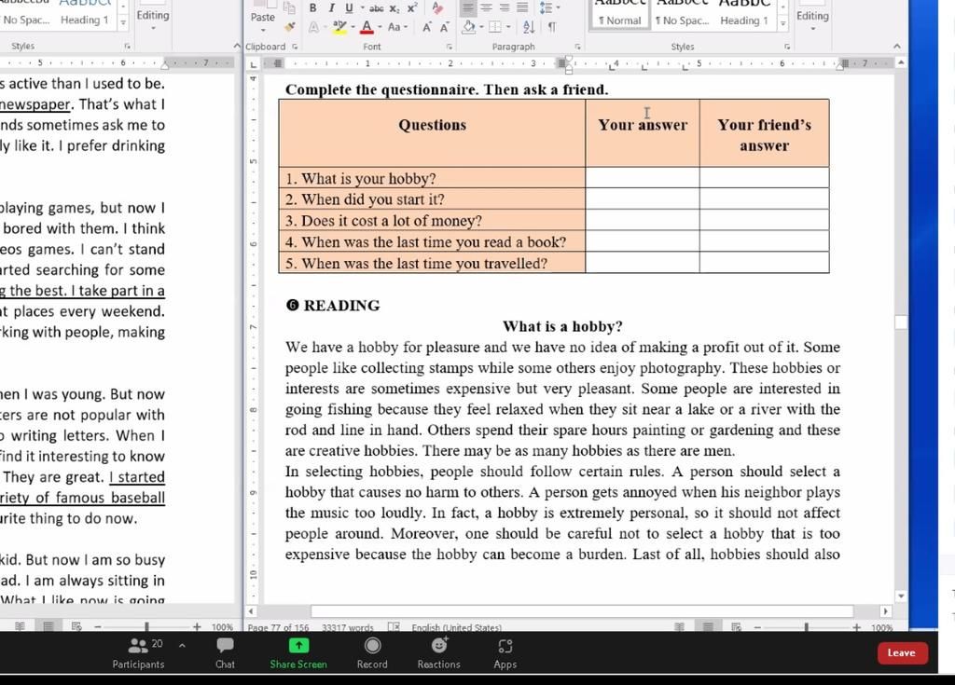Open the Clipboard dialog launcher
The image size is (955, 685).
point(295,47)
